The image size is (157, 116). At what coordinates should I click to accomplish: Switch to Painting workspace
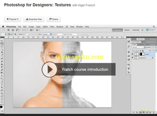136,30
